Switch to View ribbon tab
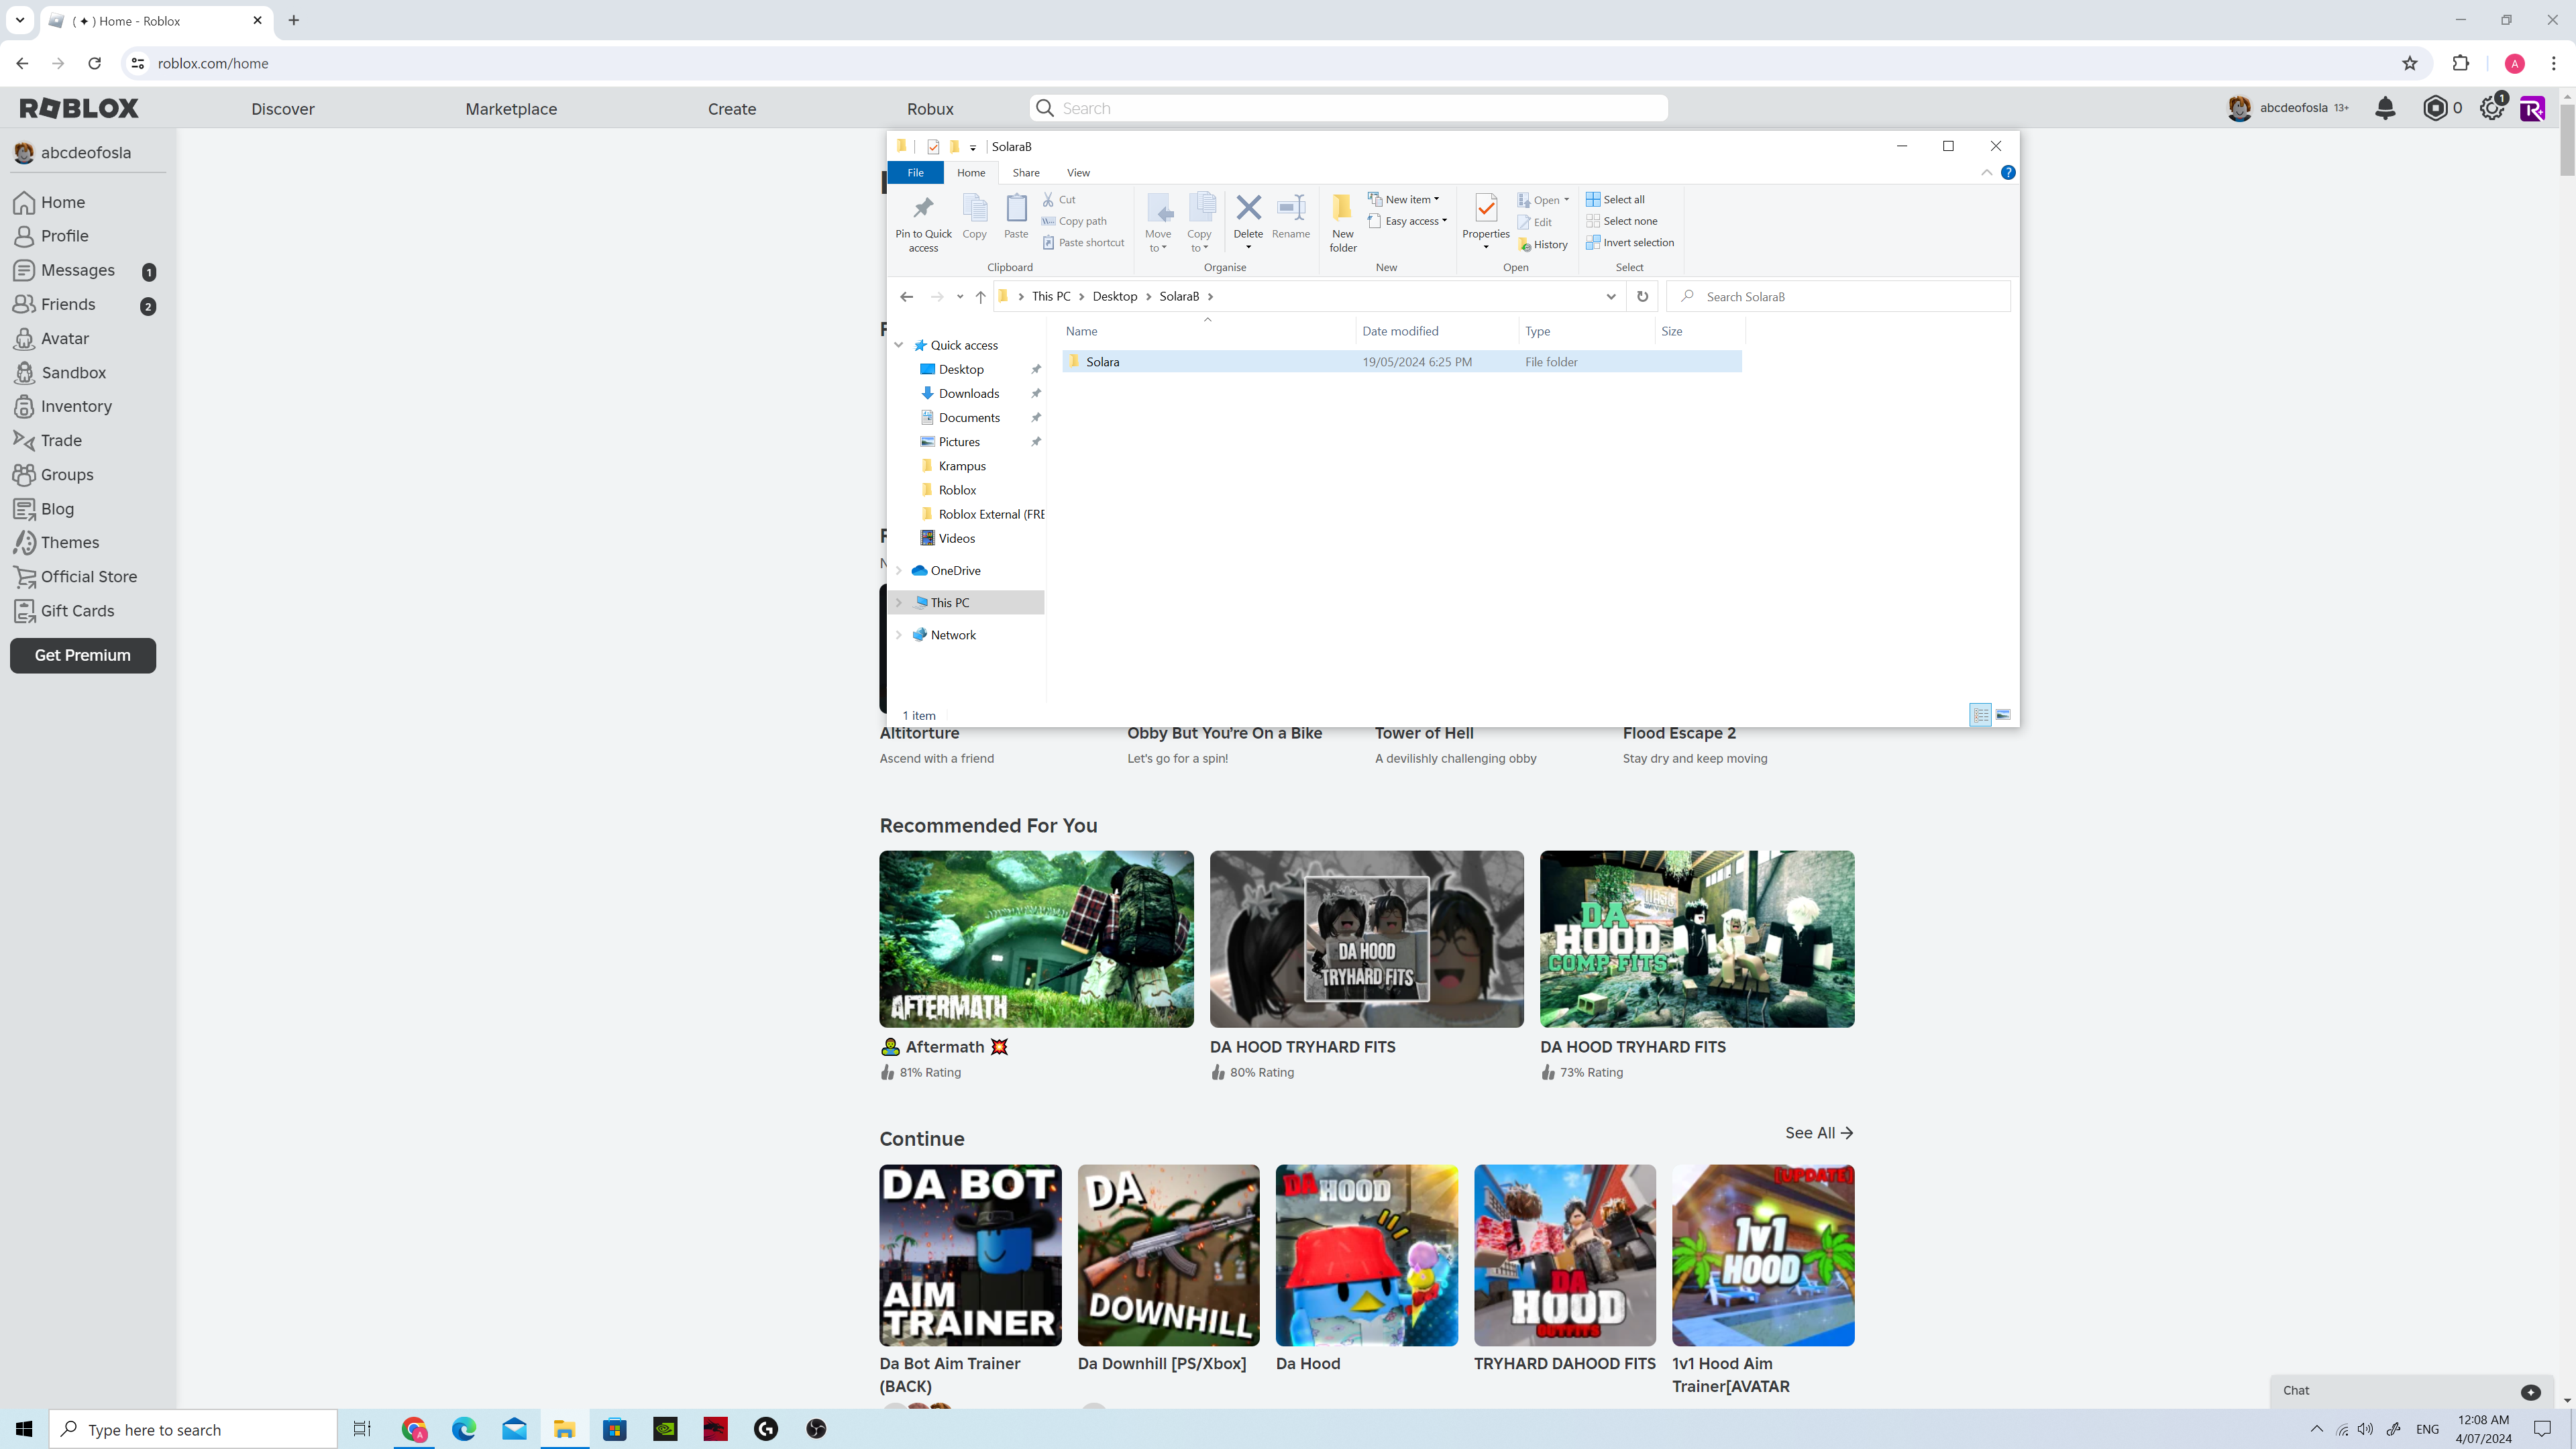The height and width of the screenshot is (1449, 2576). pos(1078,172)
